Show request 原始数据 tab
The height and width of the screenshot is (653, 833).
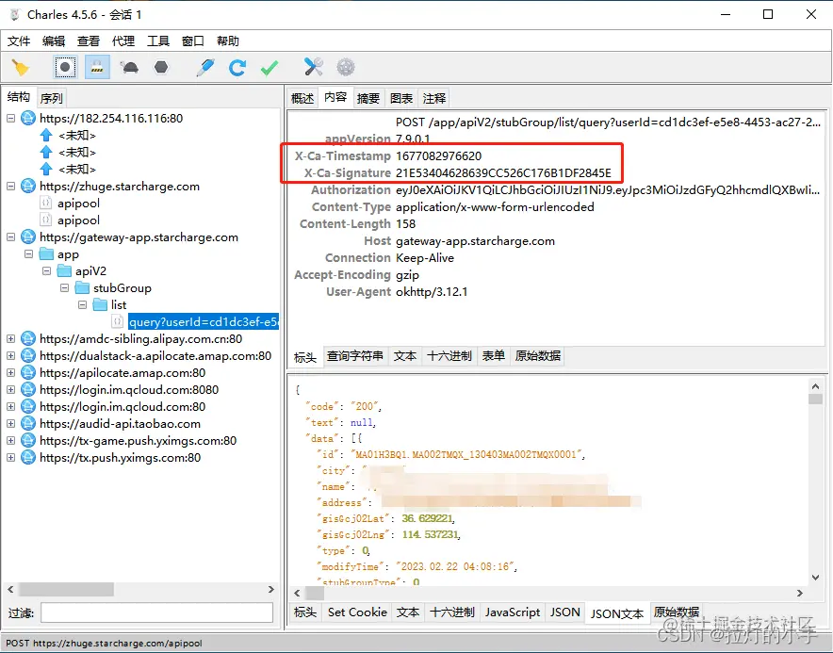point(538,356)
